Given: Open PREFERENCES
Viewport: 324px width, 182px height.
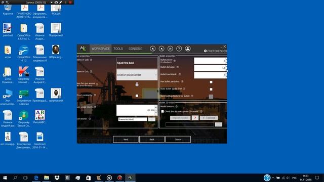Looking at the screenshot, I should click(x=215, y=51).
